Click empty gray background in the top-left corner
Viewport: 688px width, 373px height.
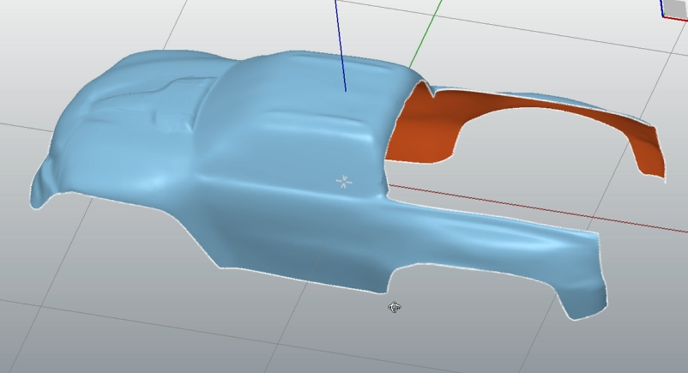[x=34, y=26]
